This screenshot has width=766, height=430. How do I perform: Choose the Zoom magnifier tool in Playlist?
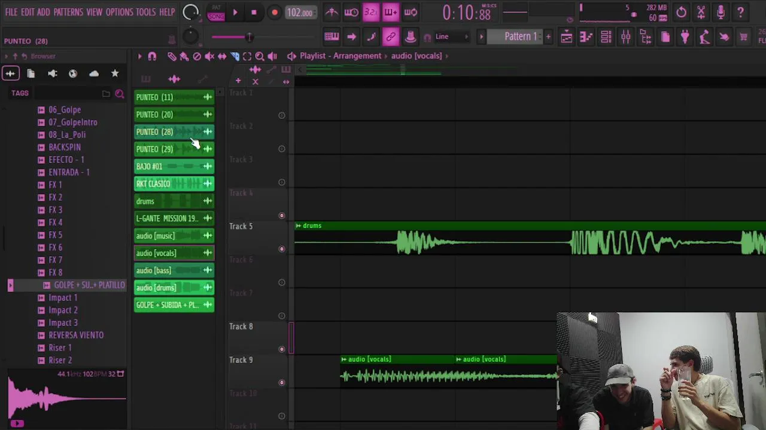pos(260,56)
